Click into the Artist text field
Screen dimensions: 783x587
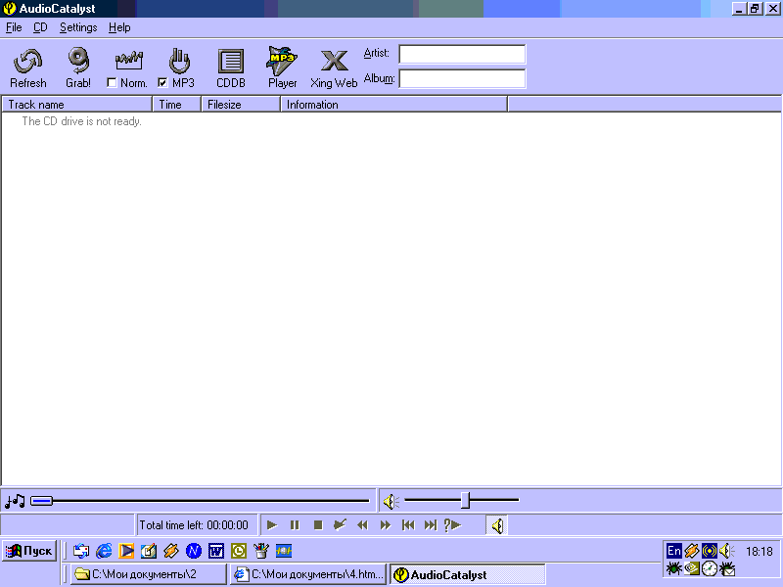462,54
